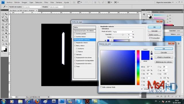Open screen mode dropdown in top bar

click(116, 2)
